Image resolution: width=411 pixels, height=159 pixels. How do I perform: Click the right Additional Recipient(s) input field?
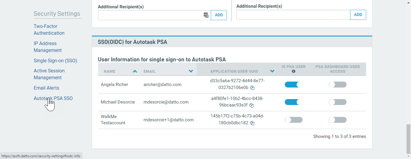pos(293,15)
